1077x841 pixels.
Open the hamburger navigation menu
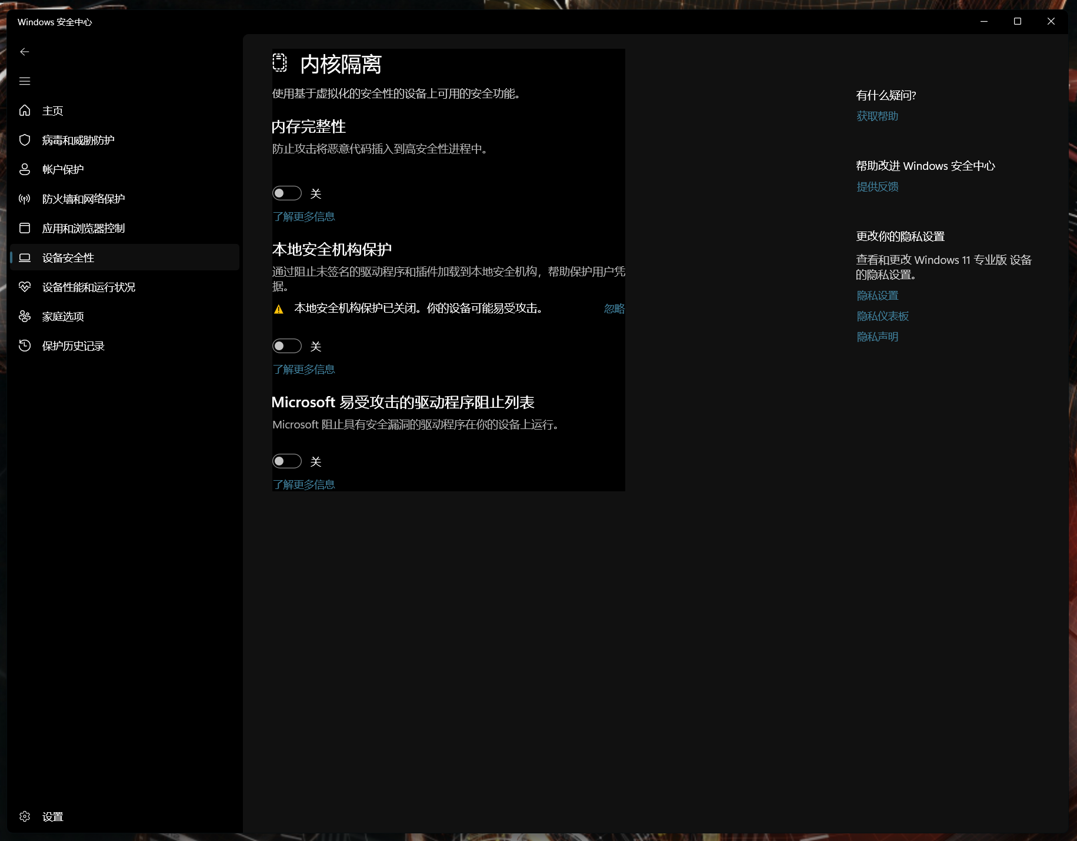[25, 81]
